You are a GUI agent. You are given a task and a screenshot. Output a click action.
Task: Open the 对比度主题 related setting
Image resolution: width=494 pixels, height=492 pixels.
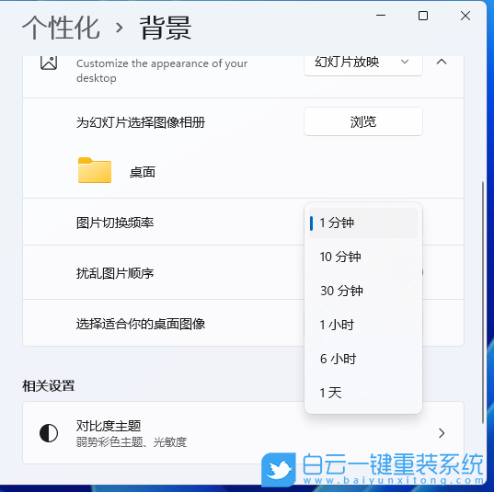point(243,433)
